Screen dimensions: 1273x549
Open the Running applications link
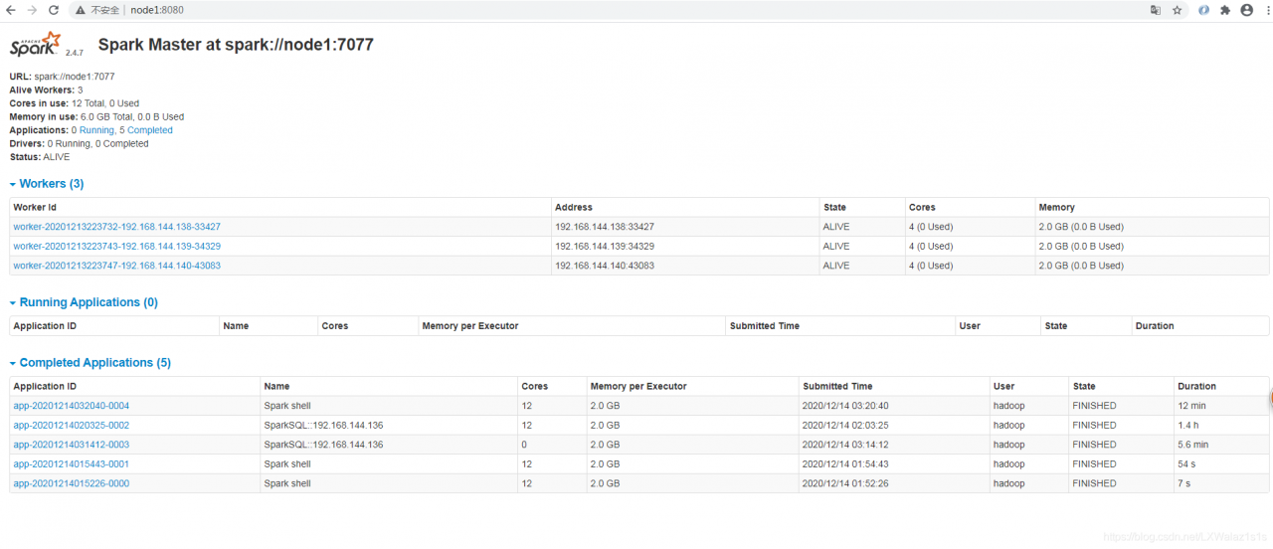pos(96,130)
